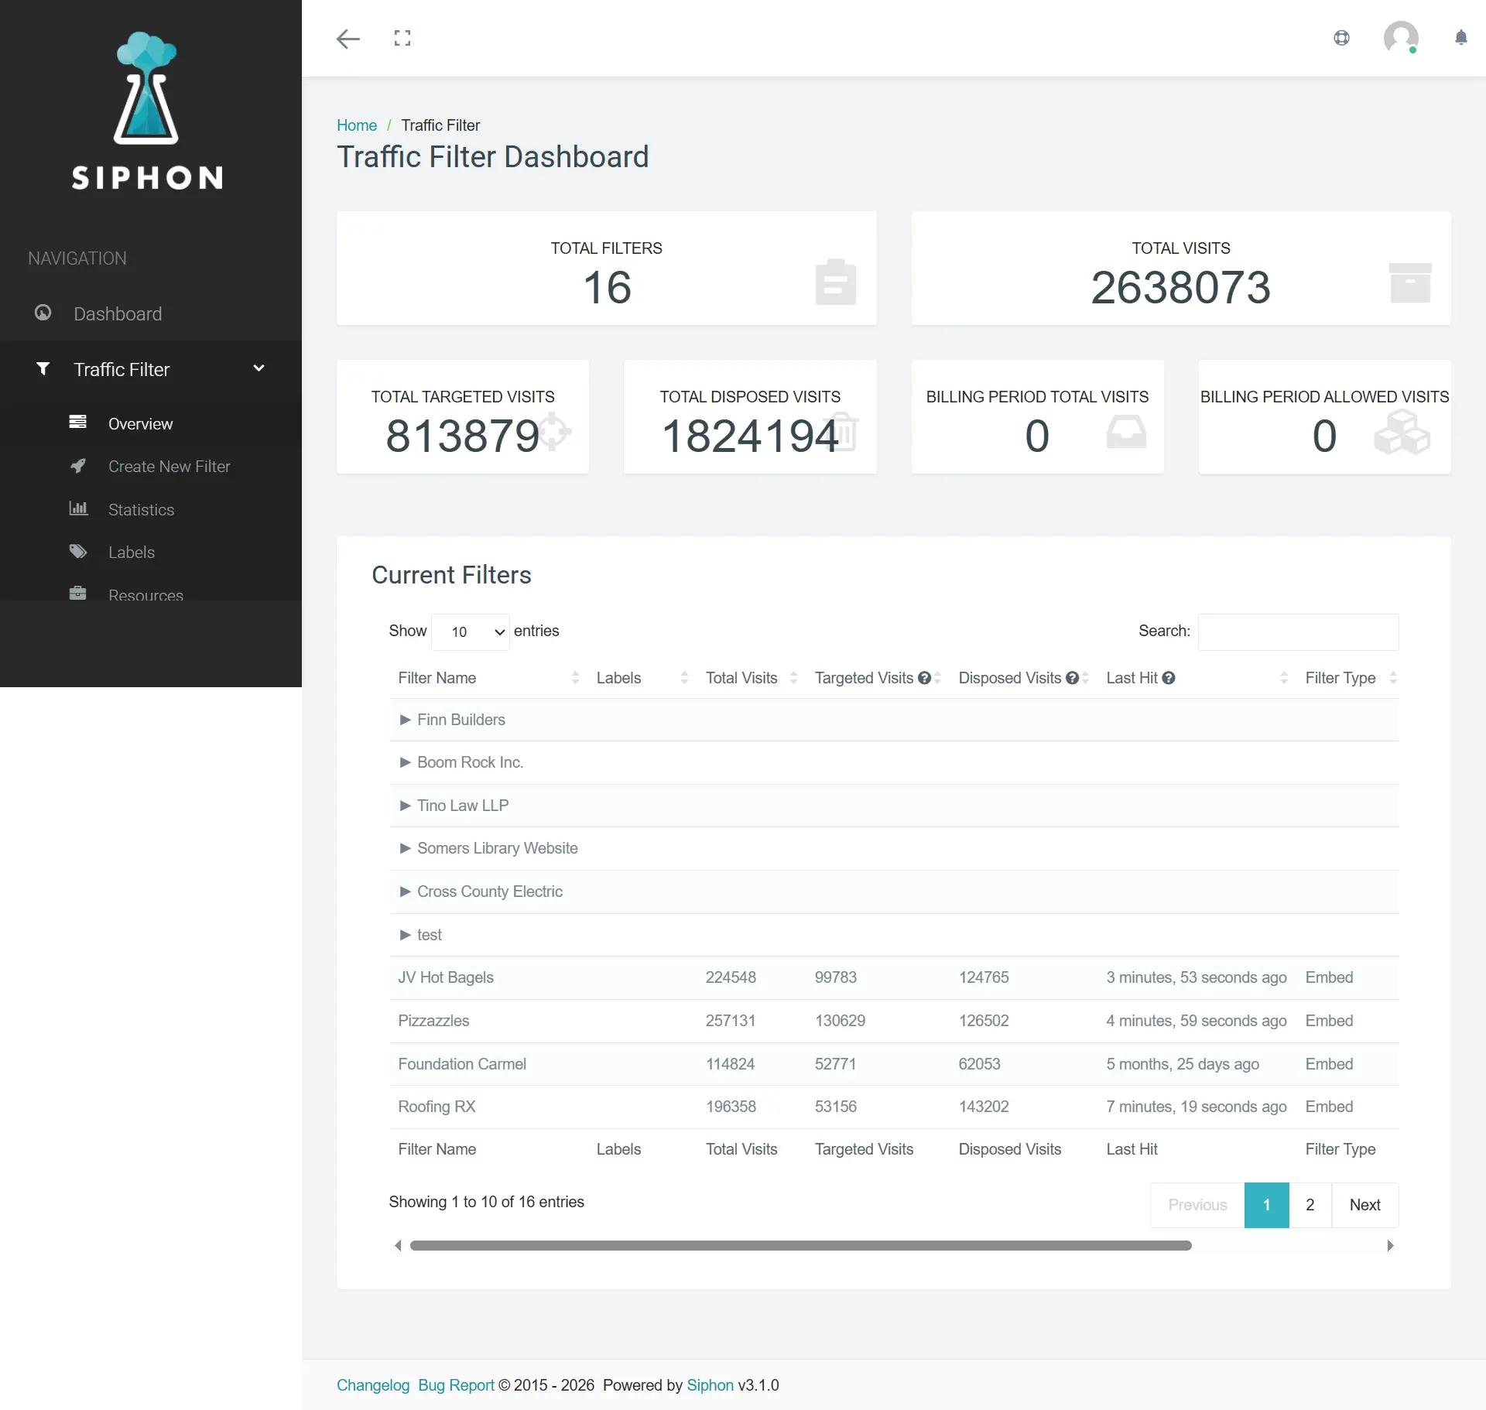
Task: Click the crosshair icon in Total Targeted Visits card
Action: pyautogui.click(x=553, y=431)
